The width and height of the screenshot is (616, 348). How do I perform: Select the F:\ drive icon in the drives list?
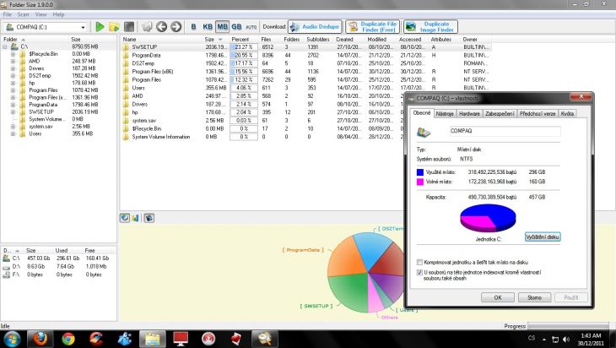[6, 275]
